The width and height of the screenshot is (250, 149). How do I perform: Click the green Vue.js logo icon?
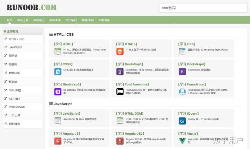click(x=182, y=141)
